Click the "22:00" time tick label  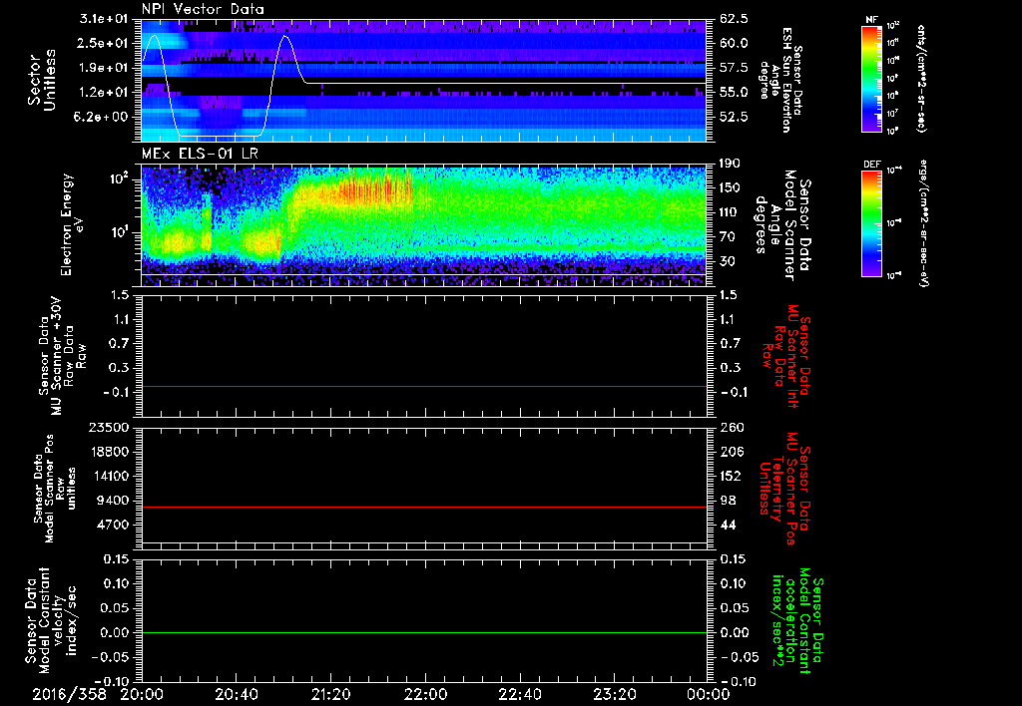[425, 695]
